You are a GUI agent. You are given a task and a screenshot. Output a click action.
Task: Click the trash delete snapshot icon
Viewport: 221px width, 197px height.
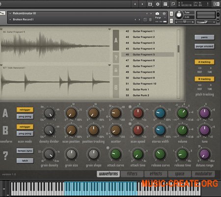coord(150,20)
